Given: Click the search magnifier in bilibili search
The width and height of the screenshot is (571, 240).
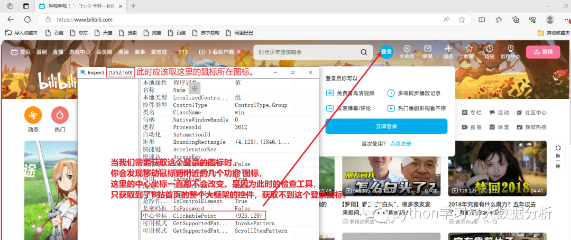Looking at the screenshot, I should point(364,52).
